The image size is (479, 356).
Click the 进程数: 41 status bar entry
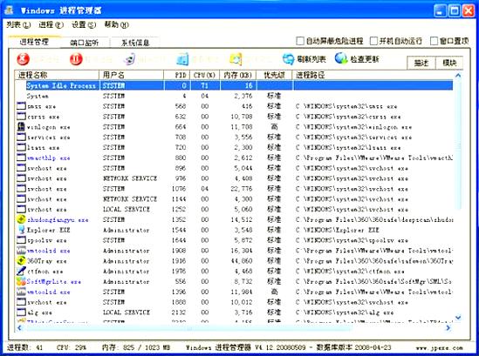tap(25, 347)
